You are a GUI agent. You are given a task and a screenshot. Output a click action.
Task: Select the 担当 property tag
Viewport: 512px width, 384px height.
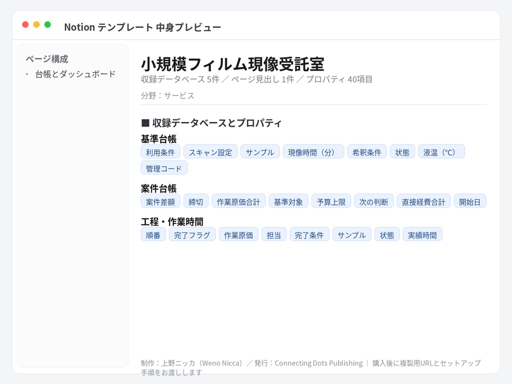tap(274, 234)
